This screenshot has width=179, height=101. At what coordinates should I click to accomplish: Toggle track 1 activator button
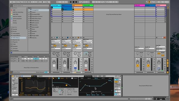point(54,66)
